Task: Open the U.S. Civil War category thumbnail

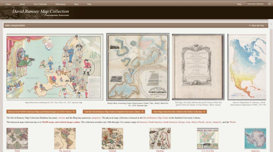Action: point(208,139)
